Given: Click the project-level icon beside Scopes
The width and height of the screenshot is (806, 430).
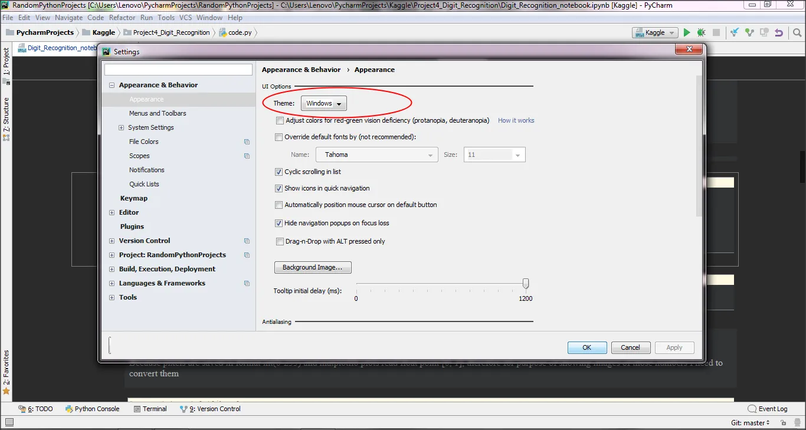Looking at the screenshot, I should click(247, 156).
